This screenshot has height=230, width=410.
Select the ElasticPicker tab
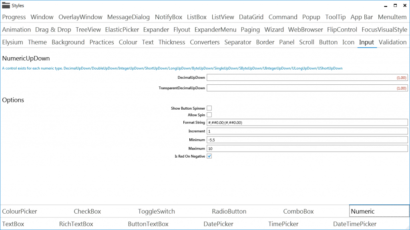pyautogui.click(x=122, y=30)
